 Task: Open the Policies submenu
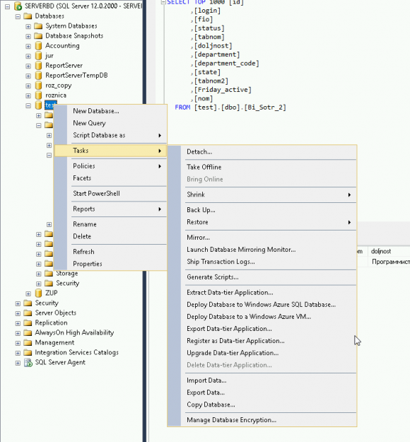(x=110, y=166)
